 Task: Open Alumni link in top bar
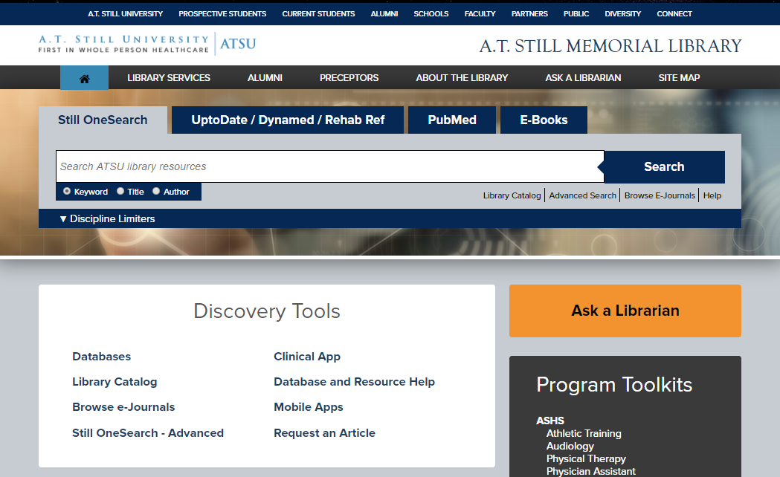[384, 14]
